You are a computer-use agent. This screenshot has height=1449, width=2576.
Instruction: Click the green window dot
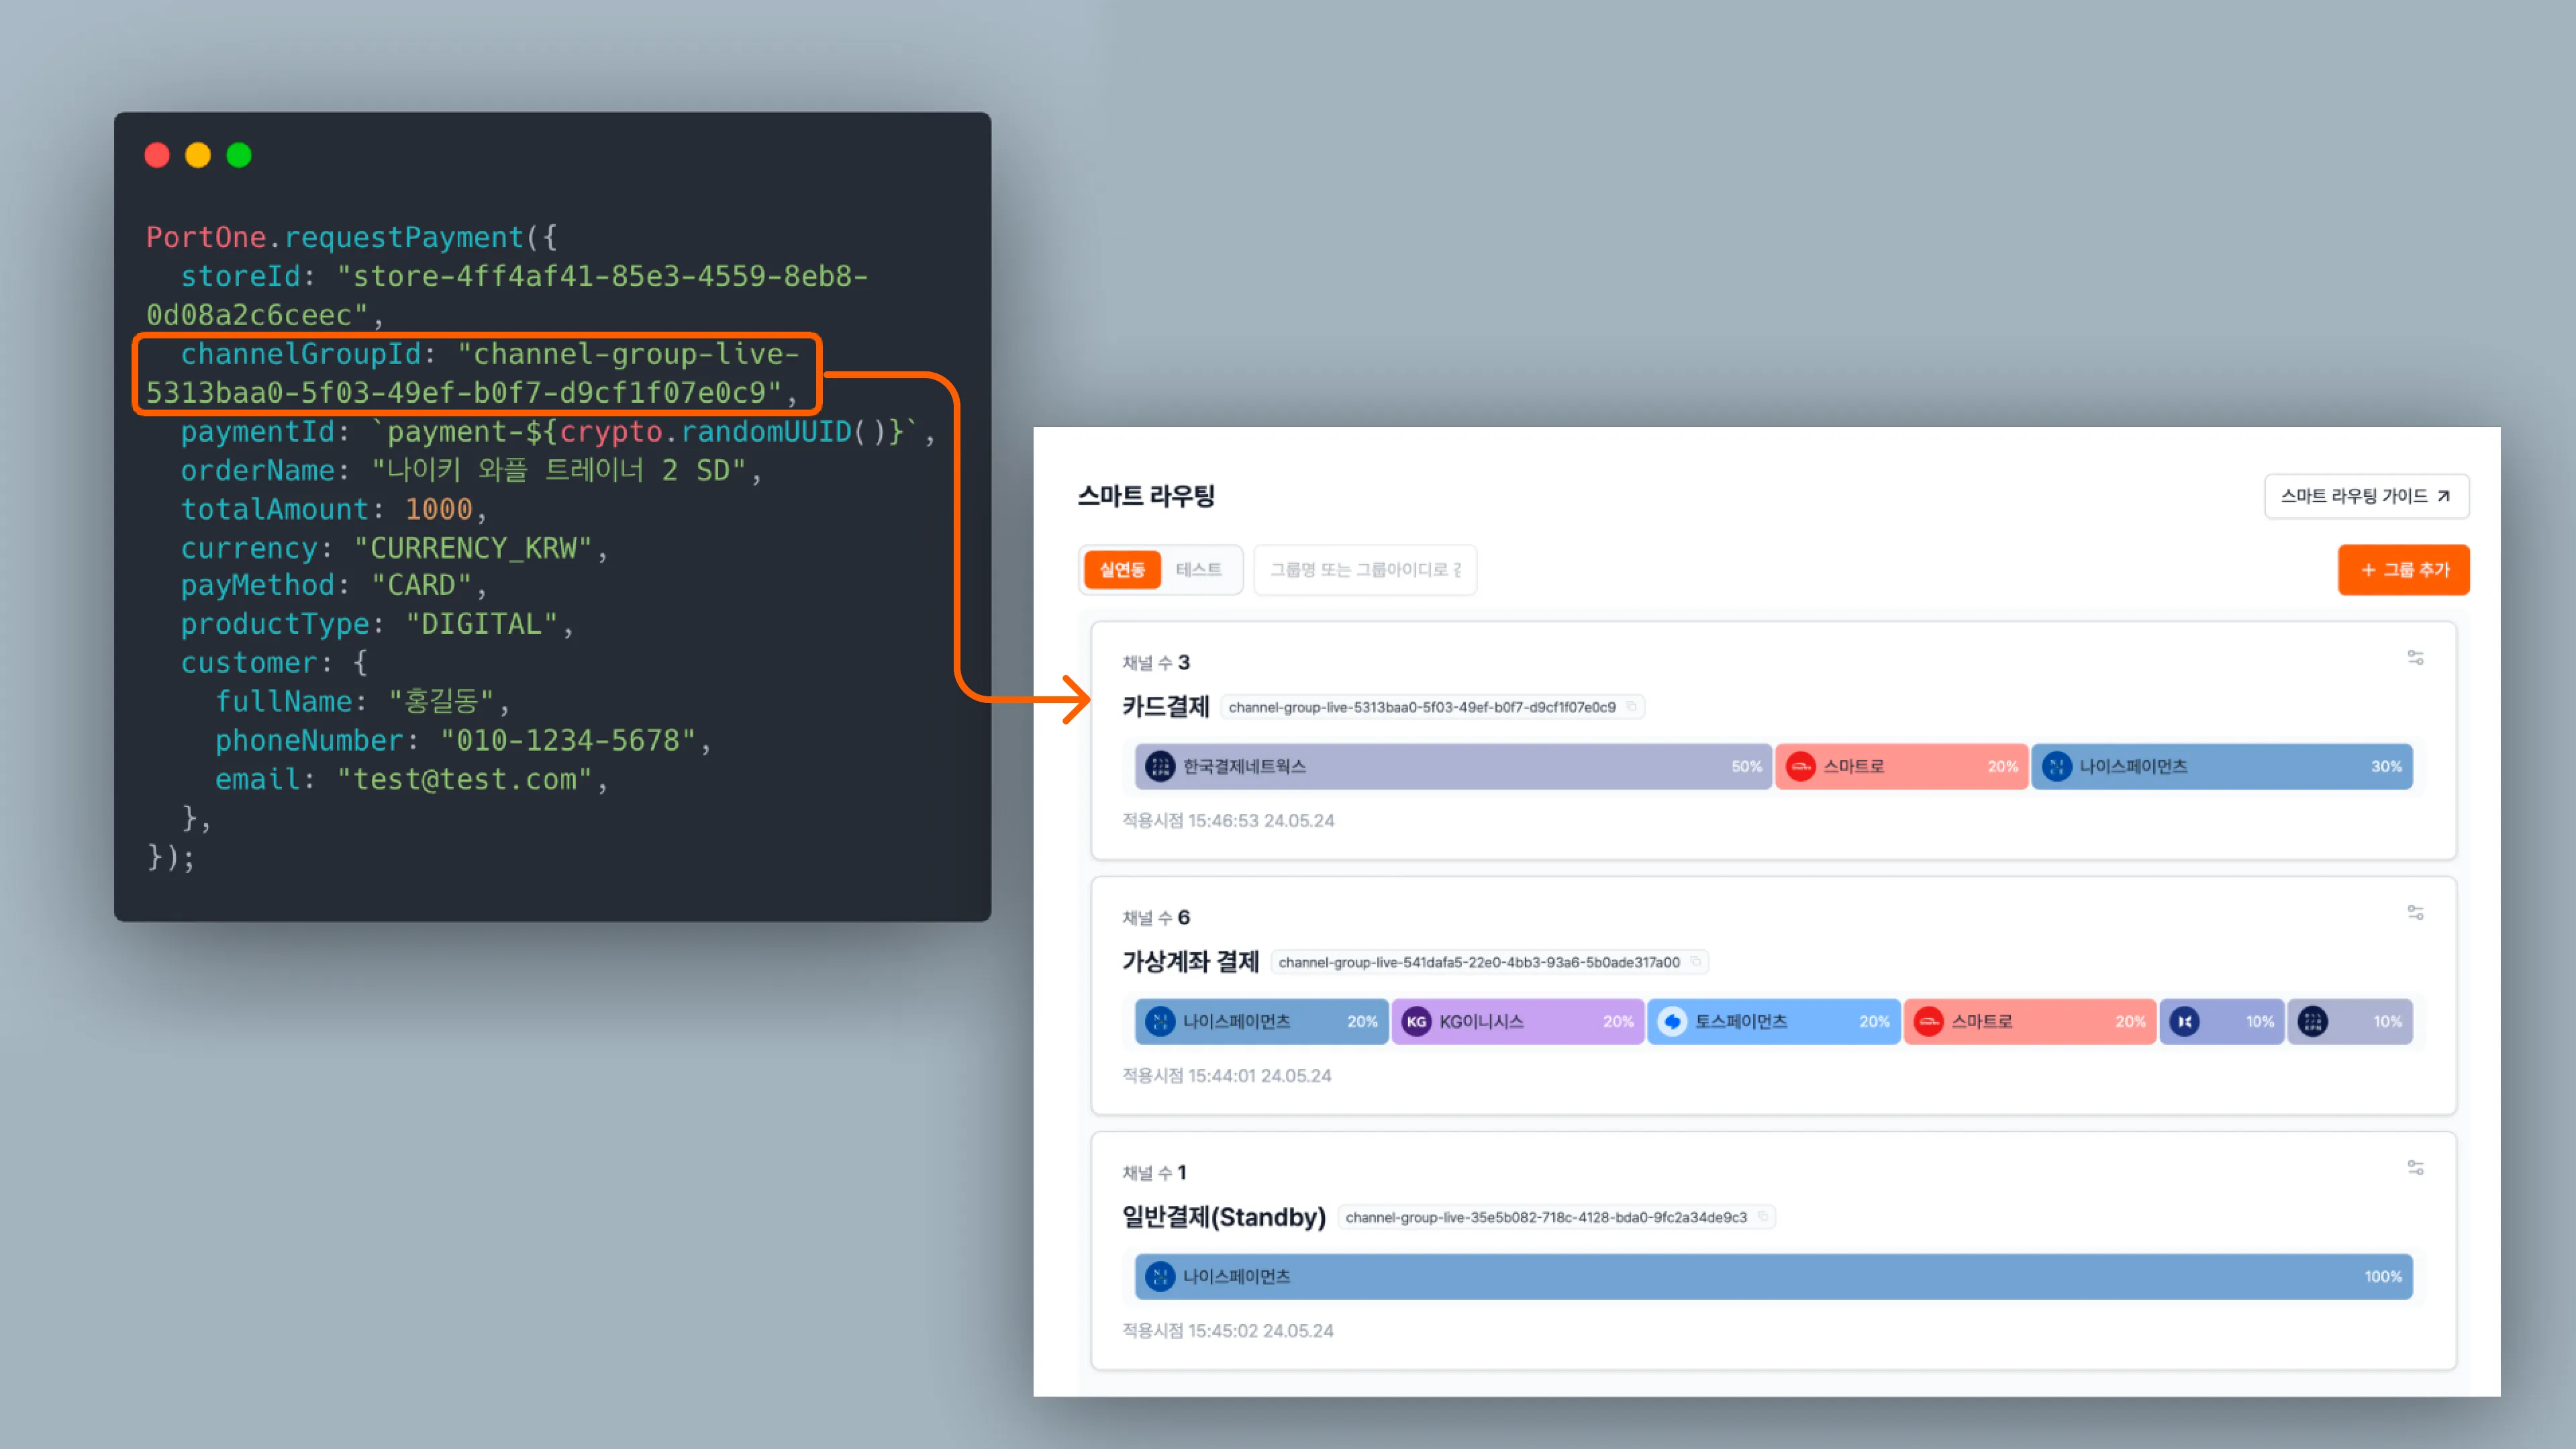pyautogui.click(x=239, y=155)
